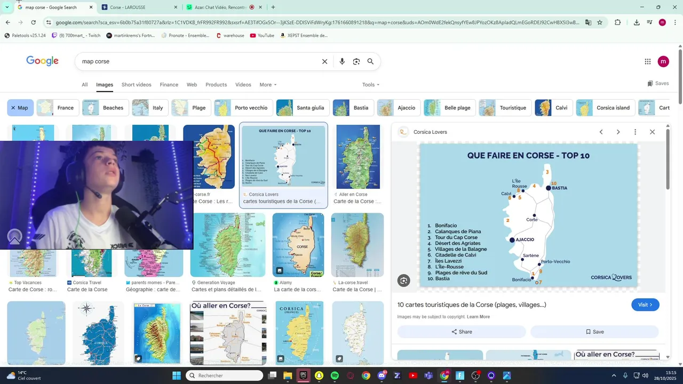This screenshot has width=683, height=384.
Task: Reload the page
Action: coord(33,22)
